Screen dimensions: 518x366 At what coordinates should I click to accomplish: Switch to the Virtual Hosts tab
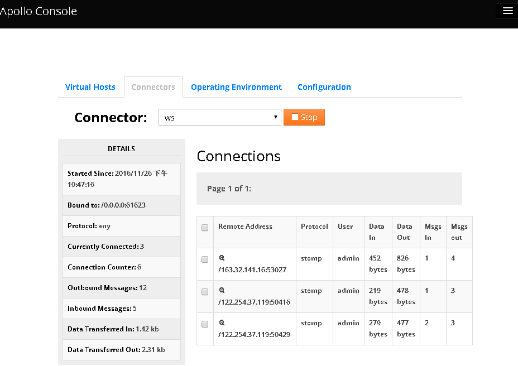pos(90,87)
